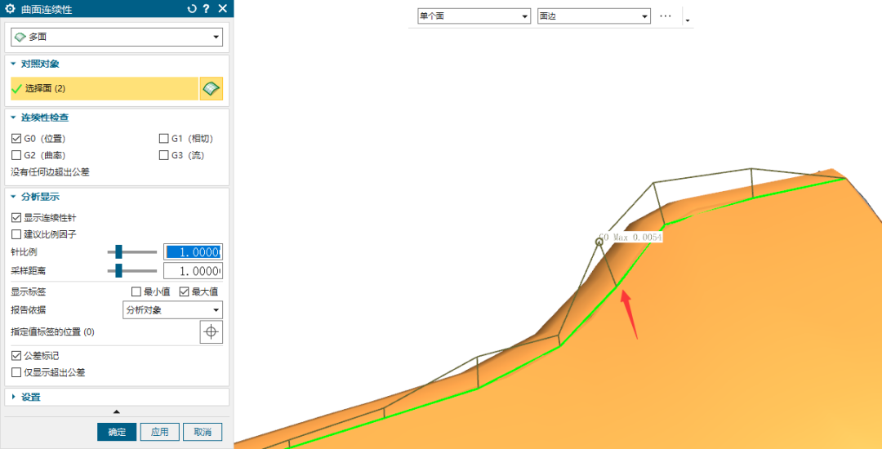Open the 分析对象 report basis dropdown

[172, 310]
